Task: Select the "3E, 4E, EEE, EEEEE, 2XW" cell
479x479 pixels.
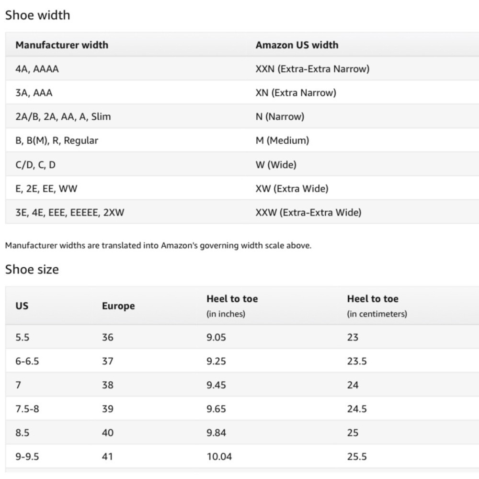Action: 69,213
